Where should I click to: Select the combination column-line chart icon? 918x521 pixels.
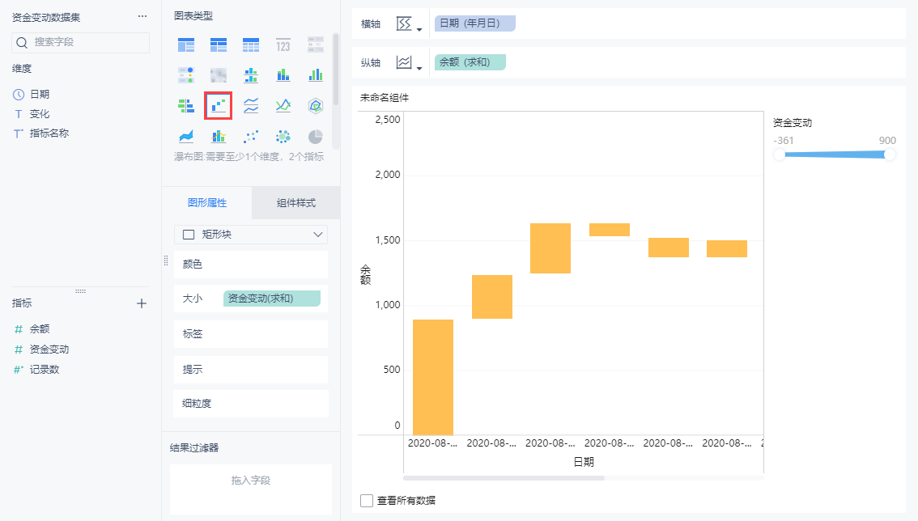coord(219,137)
